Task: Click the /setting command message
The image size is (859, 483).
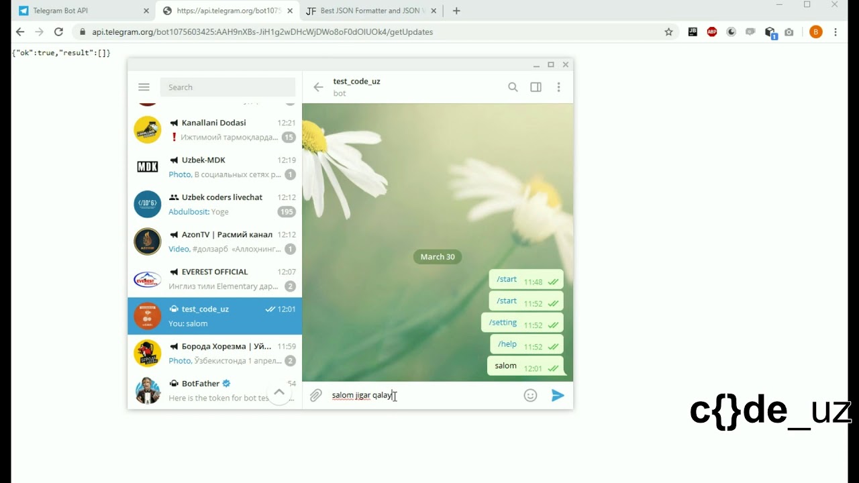Action: pos(522,323)
